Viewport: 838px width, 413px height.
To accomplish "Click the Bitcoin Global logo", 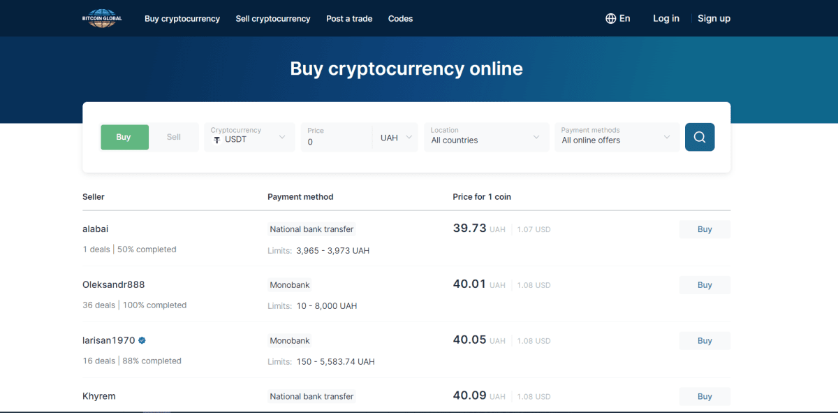I will (102, 18).
